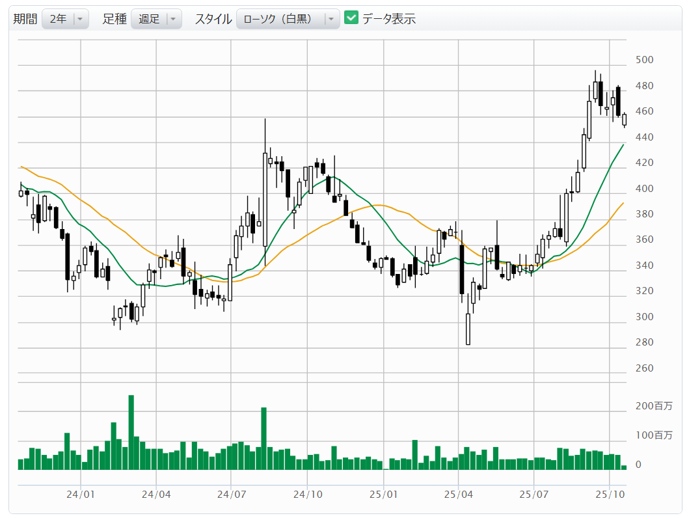Click the arrow icon beside 週足

pos(173,19)
